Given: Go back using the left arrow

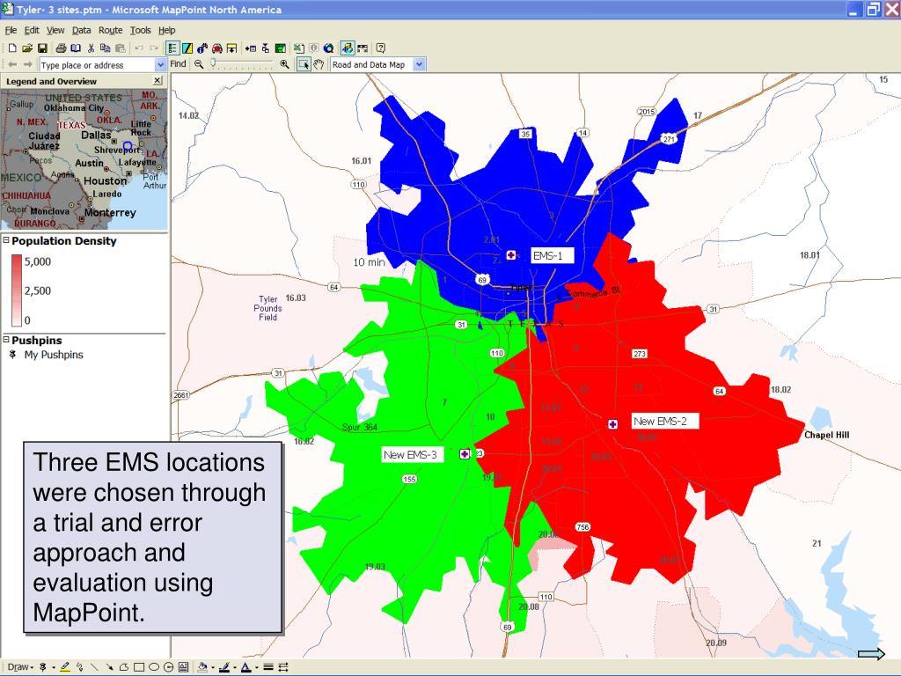Looking at the screenshot, I should 12,64.
